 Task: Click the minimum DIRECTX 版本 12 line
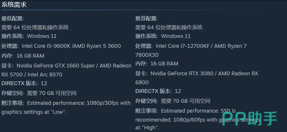pos(24,83)
